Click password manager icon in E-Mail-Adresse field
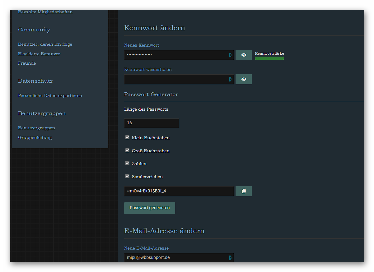 231,257
